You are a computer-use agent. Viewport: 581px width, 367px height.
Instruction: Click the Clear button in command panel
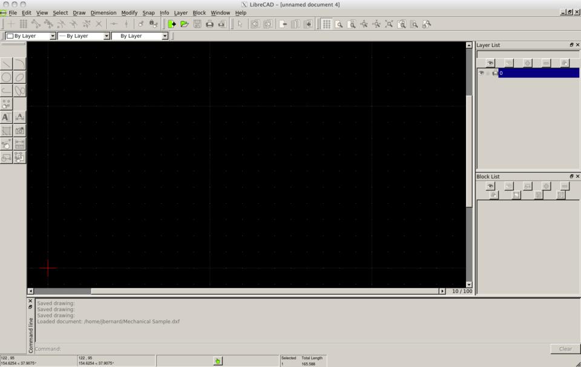coord(565,349)
